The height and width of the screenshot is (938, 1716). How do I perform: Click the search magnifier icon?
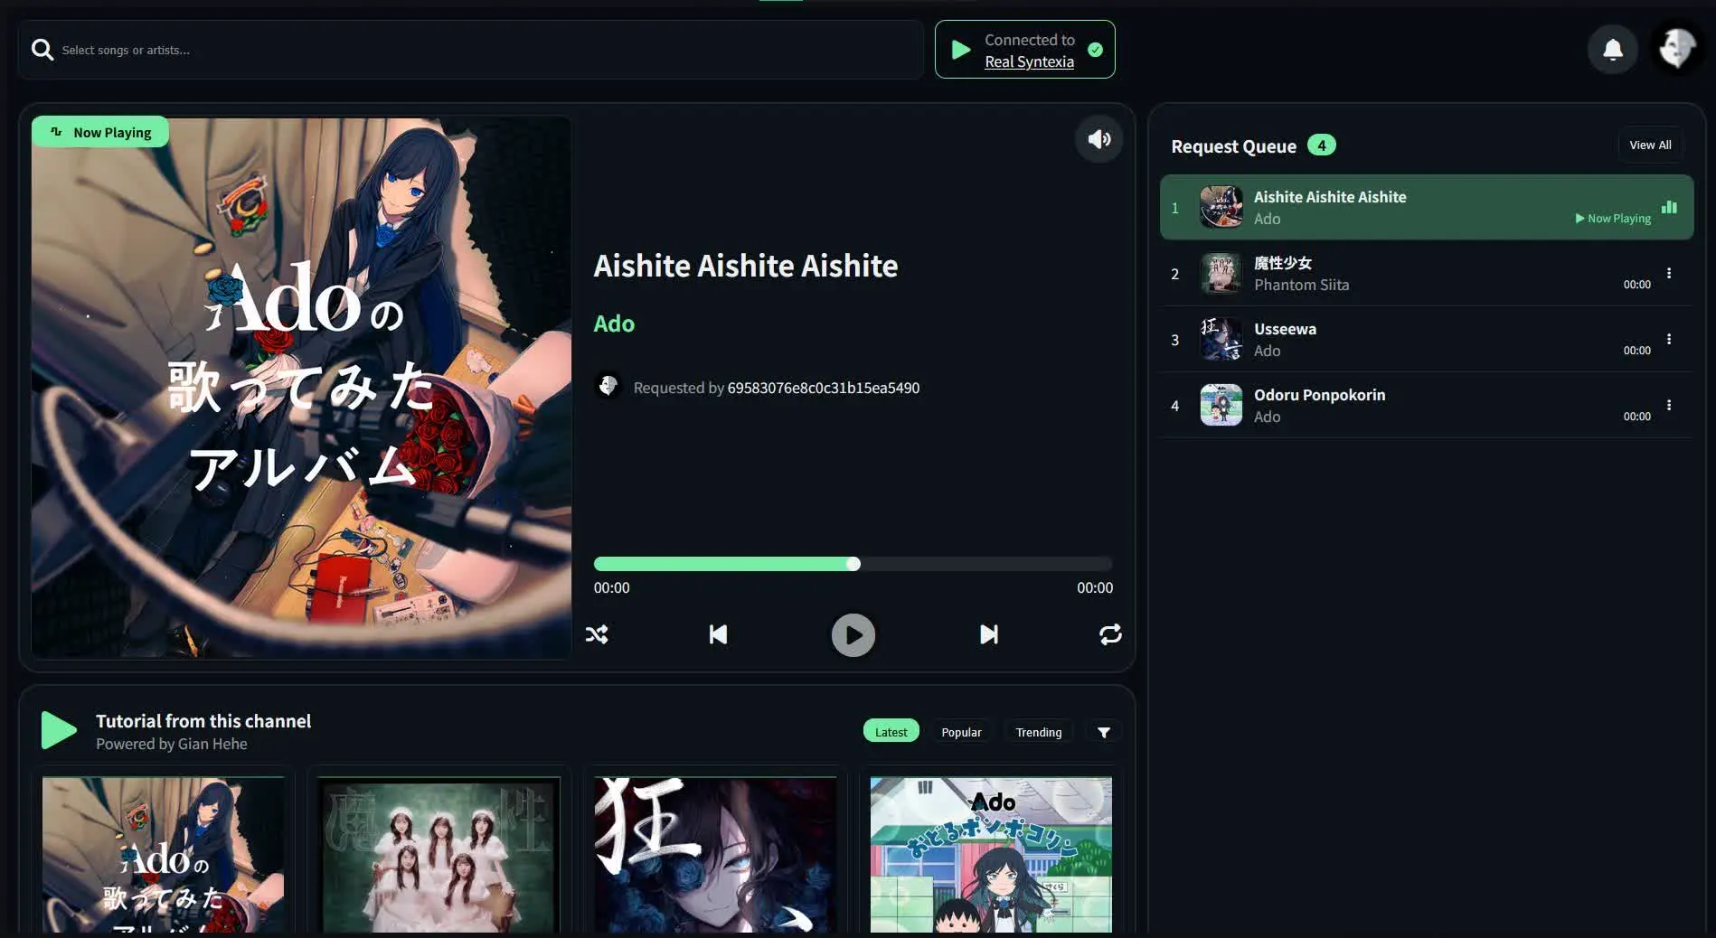[42, 50]
